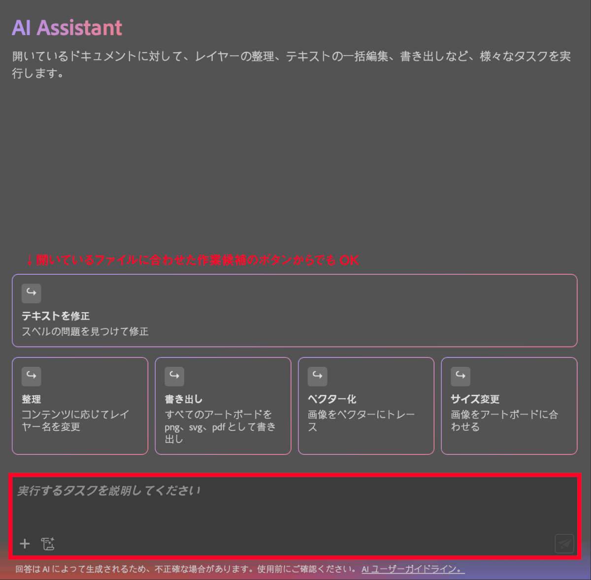Click the plus add attachment icon

point(25,544)
